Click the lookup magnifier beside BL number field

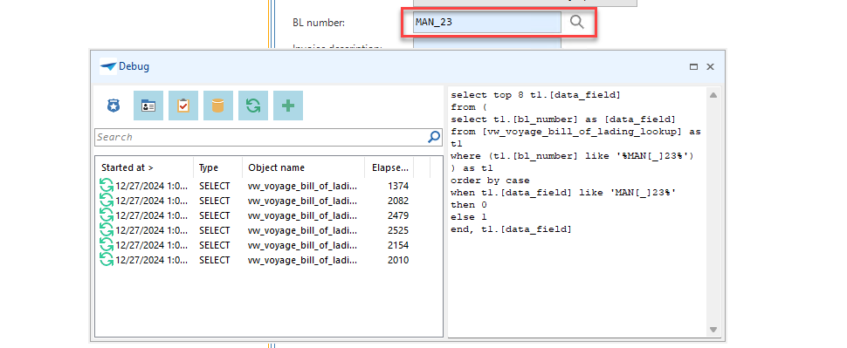[577, 22]
